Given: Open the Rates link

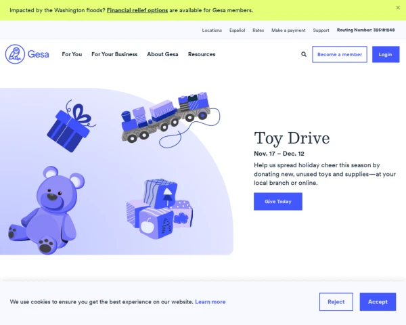Looking at the screenshot, I should tap(258, 30).
